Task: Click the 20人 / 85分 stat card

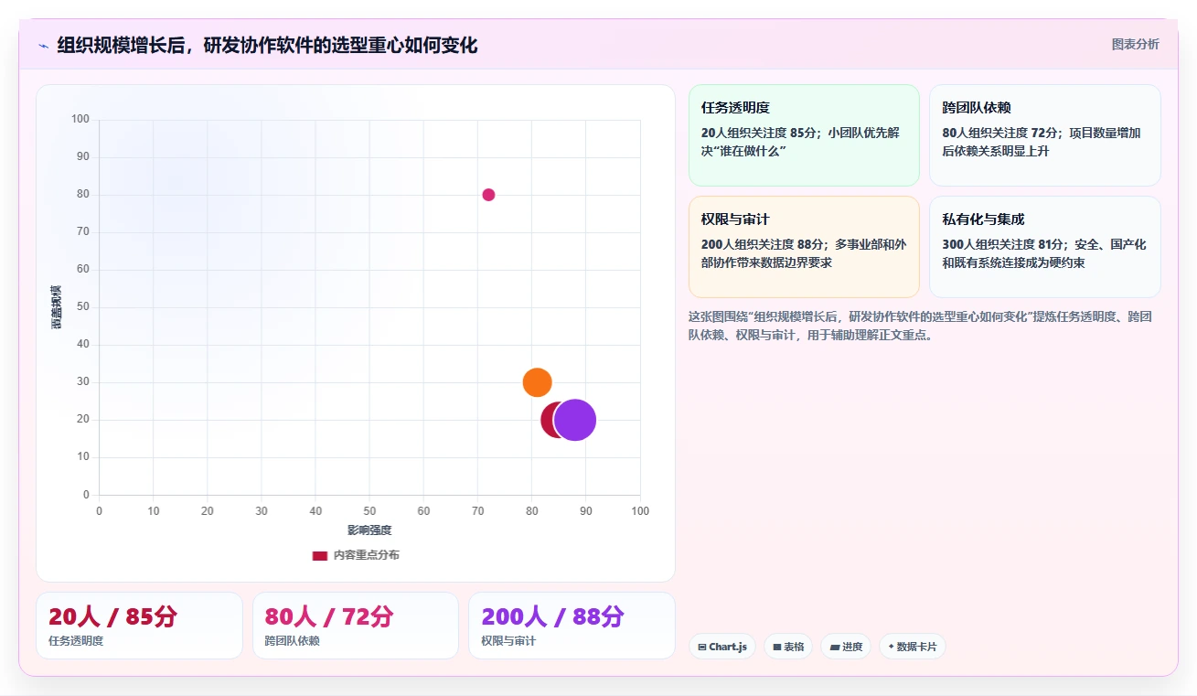Action: click(139, 626)
